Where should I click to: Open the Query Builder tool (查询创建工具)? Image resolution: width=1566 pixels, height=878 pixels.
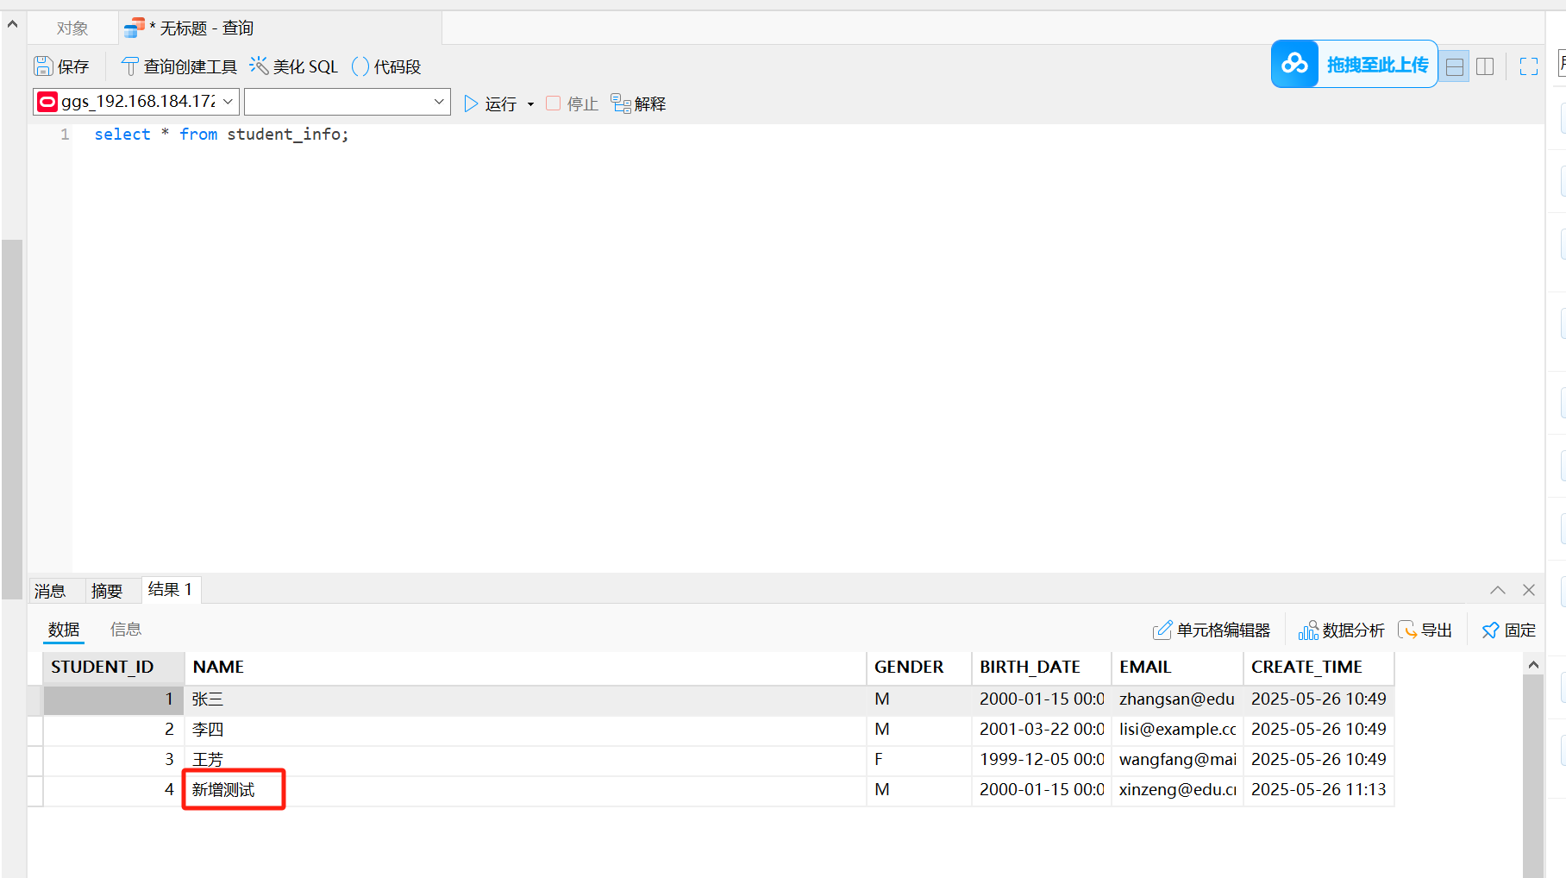(x=179, y=66)
